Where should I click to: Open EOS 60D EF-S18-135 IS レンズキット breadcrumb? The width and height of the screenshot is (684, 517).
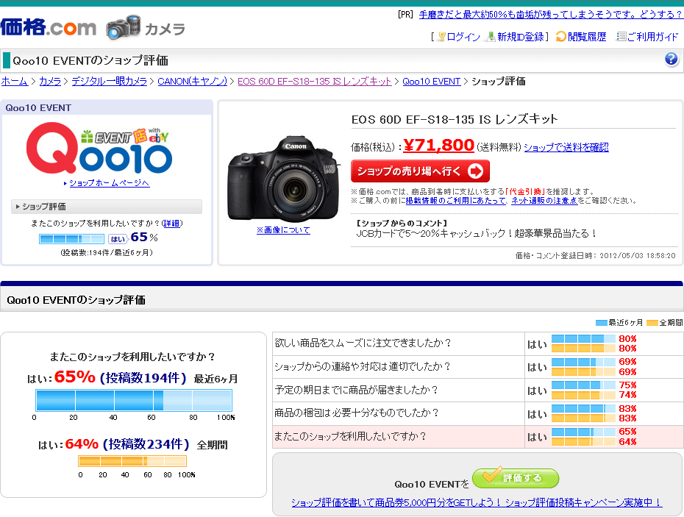315,81
